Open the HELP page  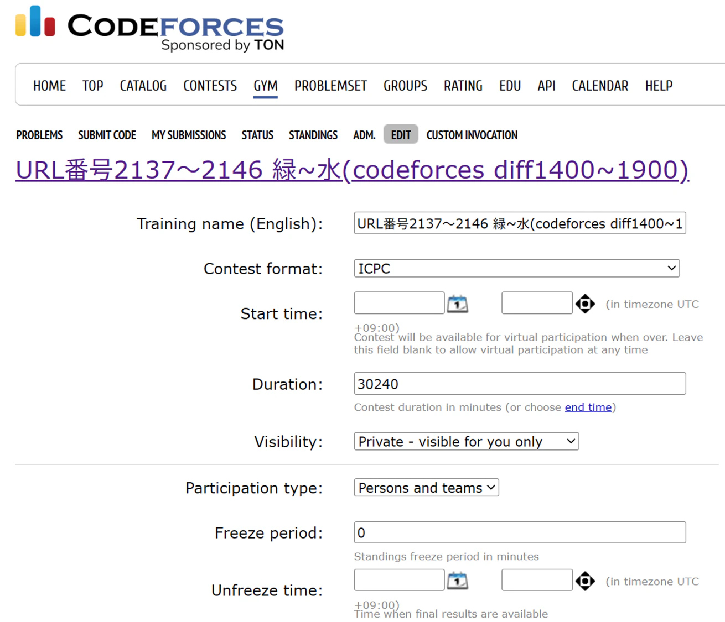pos(659,86)
